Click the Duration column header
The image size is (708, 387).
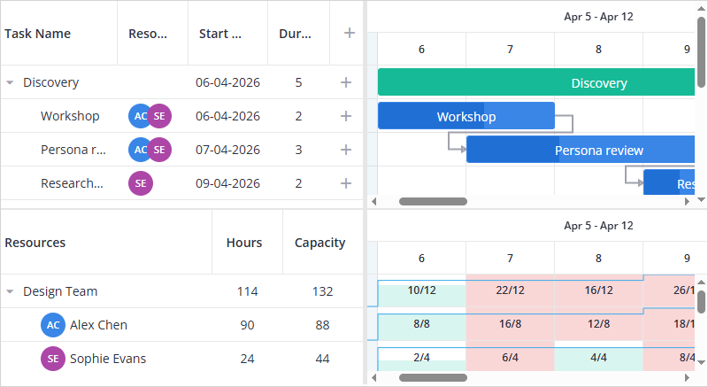tap(298, 34)
